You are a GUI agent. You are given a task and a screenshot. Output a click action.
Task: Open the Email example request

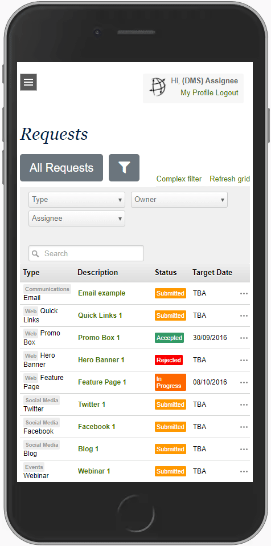(x=101, y=293)
